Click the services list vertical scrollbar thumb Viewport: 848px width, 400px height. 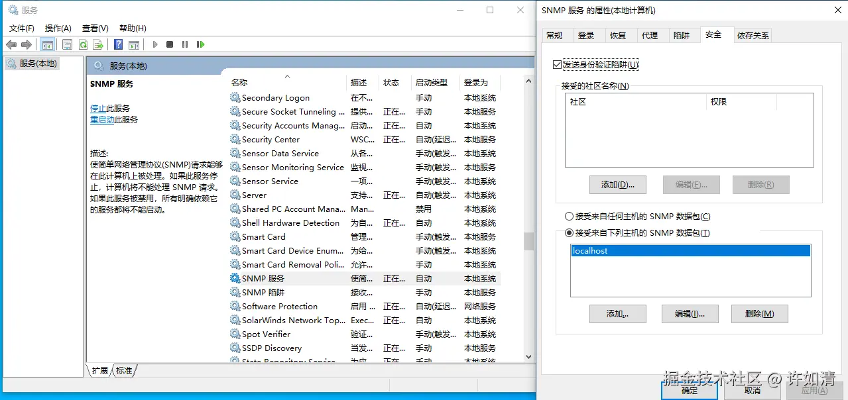coord(528,241)
